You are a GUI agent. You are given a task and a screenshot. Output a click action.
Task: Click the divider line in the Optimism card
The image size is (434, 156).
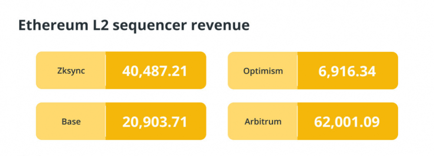pos(297,70)
